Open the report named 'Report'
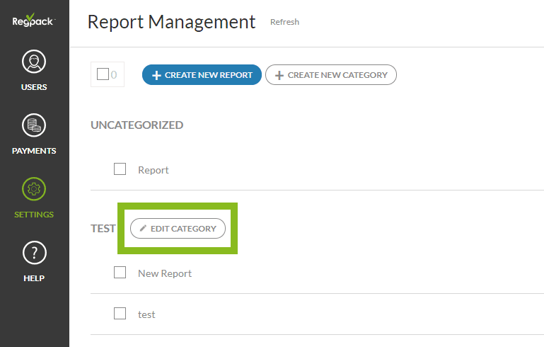544x347 pixels. [154, 170]
